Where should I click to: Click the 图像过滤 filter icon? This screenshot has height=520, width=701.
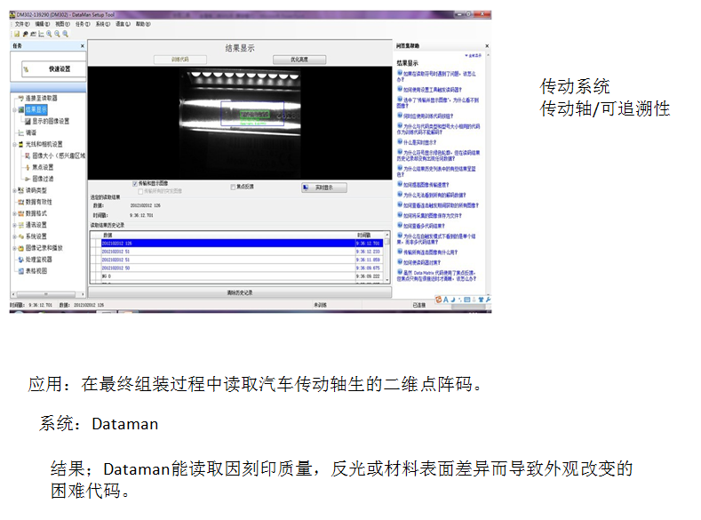(28, 179)
